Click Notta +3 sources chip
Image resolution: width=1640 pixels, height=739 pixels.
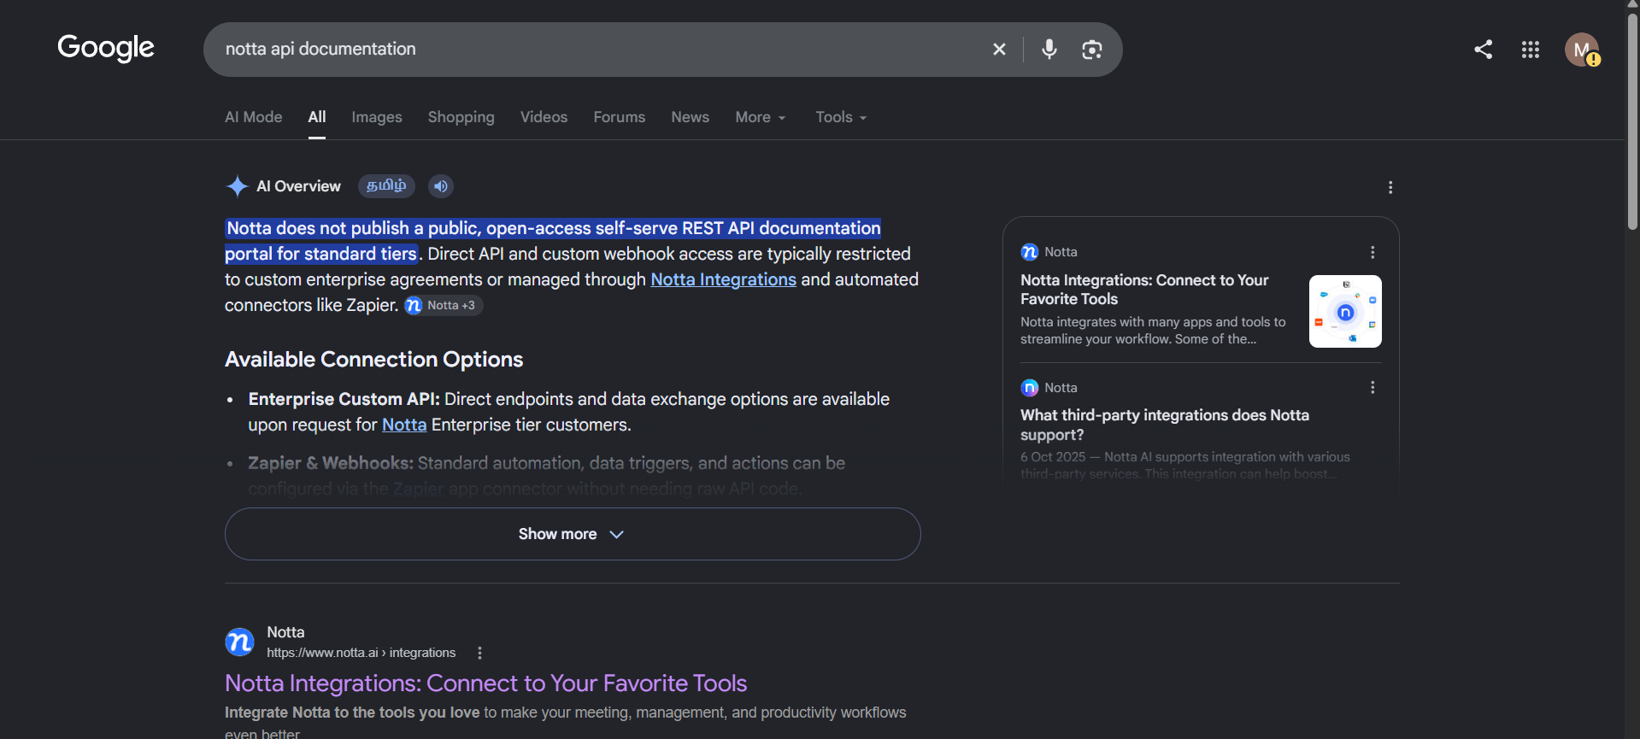coord(444,305)
